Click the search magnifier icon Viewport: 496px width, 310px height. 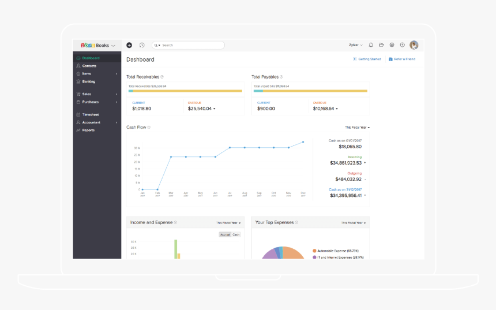coord(156,45)
